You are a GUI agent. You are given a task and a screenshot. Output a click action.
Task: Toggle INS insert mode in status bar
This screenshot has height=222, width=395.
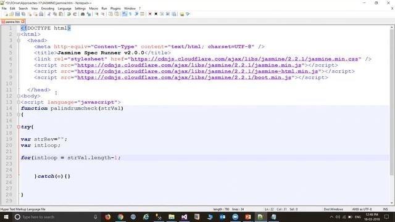click(x=385, y=209)
